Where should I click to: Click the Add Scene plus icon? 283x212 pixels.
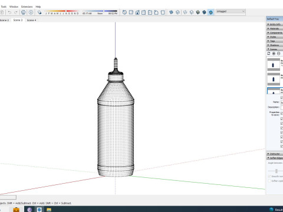click(274, 54)
